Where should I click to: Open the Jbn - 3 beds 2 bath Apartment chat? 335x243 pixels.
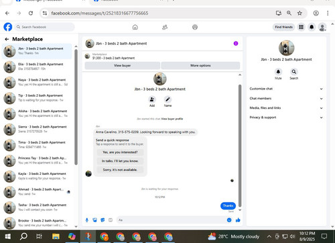pos(37,51)
